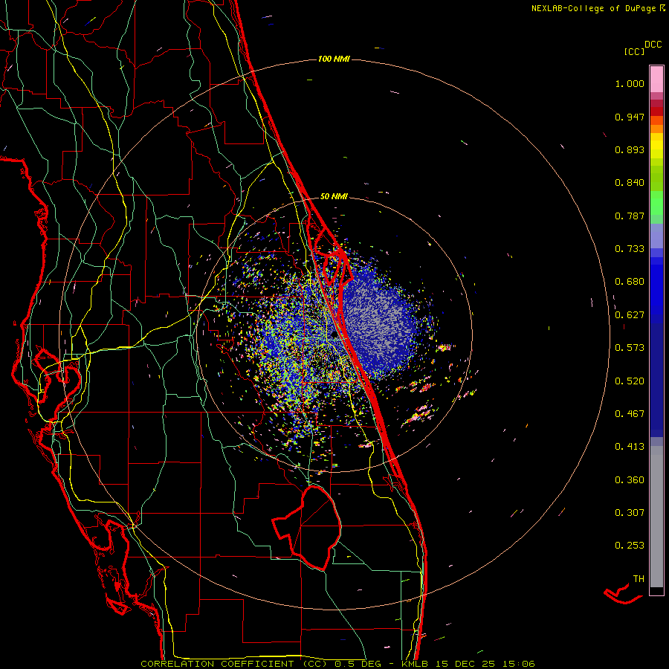The height and width of the screenshot is (669, 669).
Task: Click the TH threshold label
Action: click(639, 579)
